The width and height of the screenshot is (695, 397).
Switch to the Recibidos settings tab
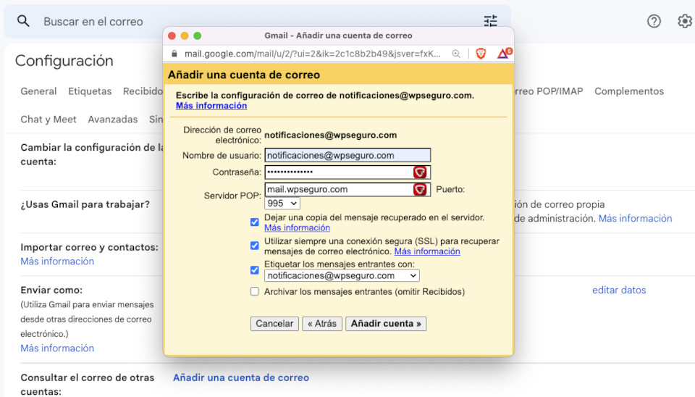click(x=143, y=91)
